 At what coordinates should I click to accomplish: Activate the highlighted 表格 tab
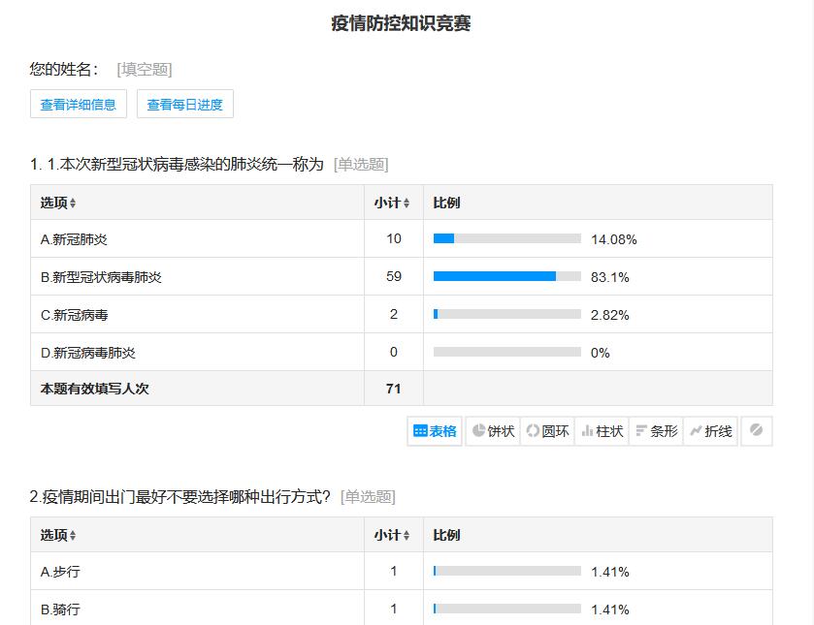433,431
